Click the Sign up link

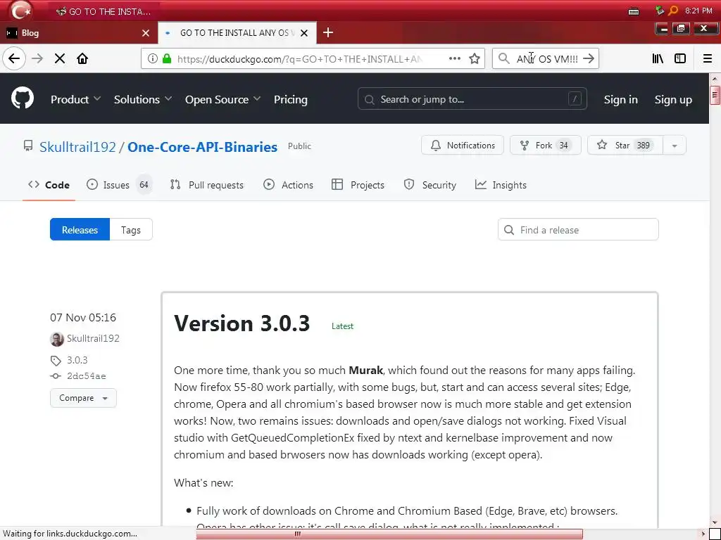tap(673, 100)
